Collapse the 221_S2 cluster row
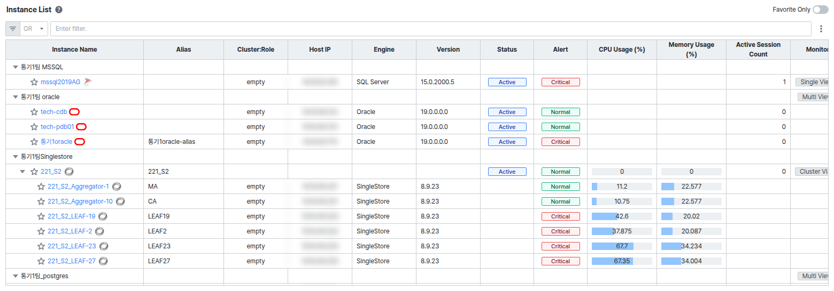Screen dimensions: 834x291 22,172
